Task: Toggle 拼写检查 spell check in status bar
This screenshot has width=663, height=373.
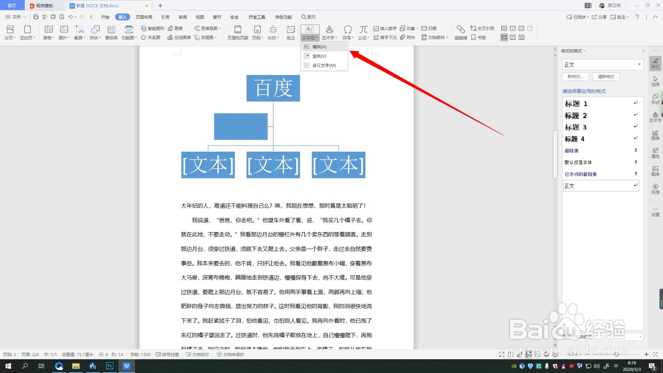Action: click(167, 354)
